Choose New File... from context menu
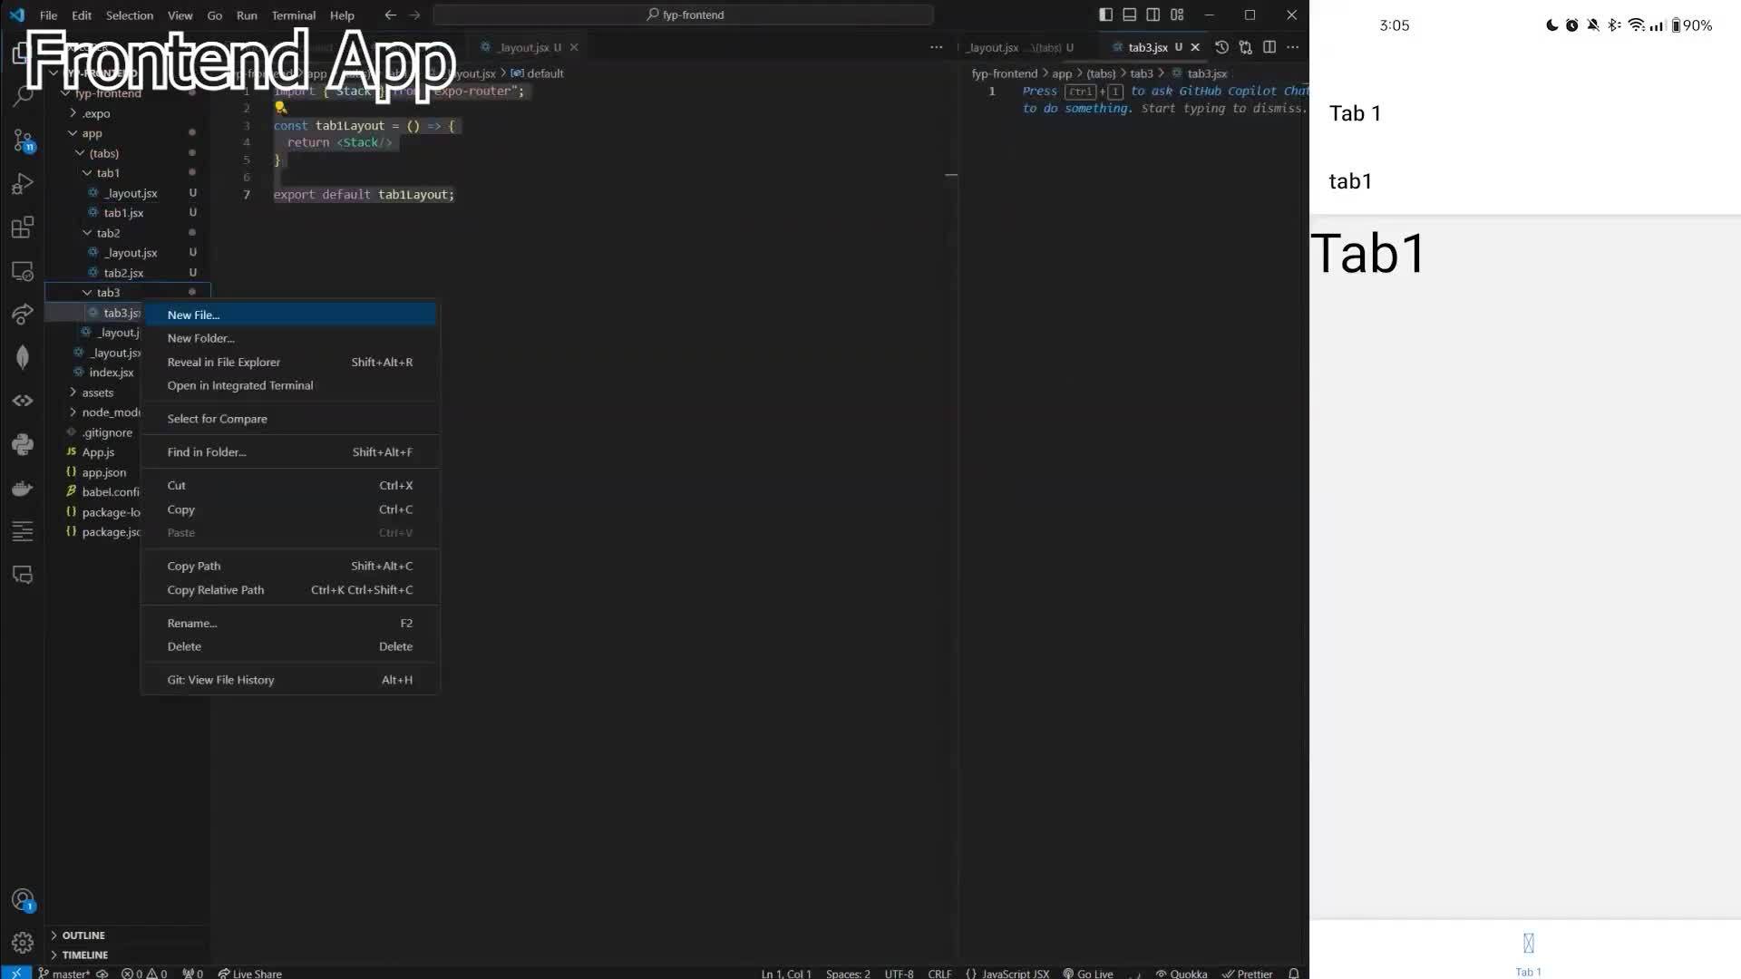The width and height of the screenshot is (1741, 979). point(194,315)
